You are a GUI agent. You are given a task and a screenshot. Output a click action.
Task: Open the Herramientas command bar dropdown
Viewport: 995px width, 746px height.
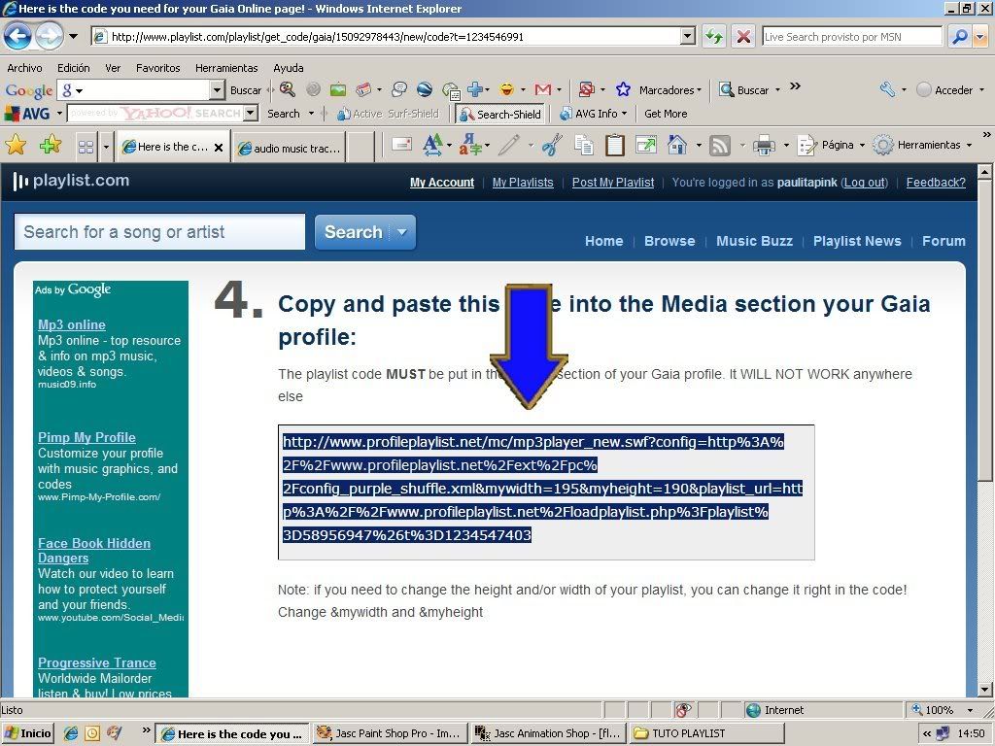(x=969, y=146)
